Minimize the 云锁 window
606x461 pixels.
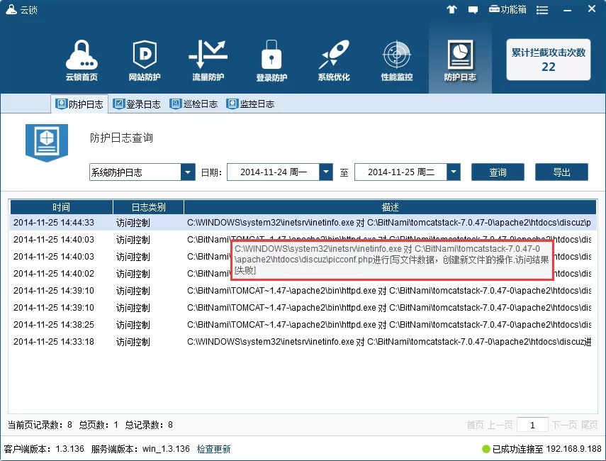pos(567,10)
